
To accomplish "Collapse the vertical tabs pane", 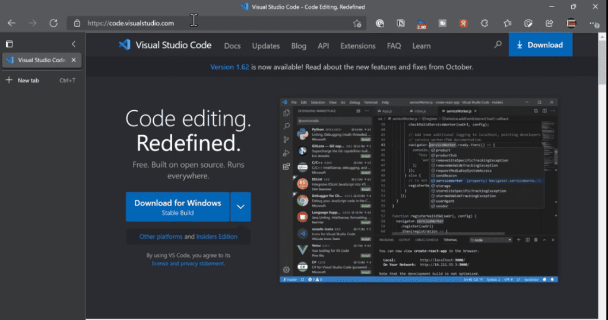I will coord(74,44).
